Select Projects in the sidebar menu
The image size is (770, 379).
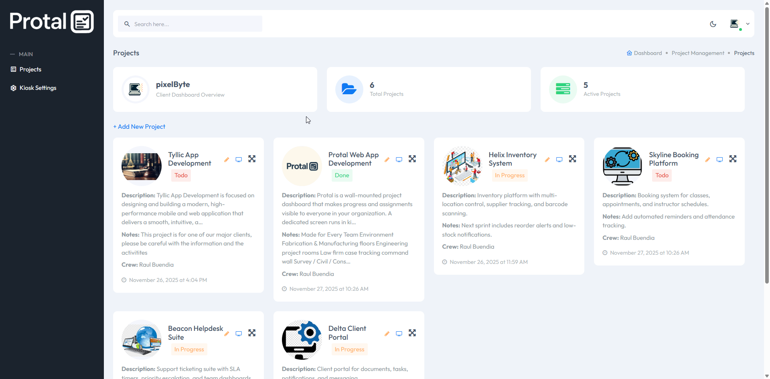click(x=30, y=69)
